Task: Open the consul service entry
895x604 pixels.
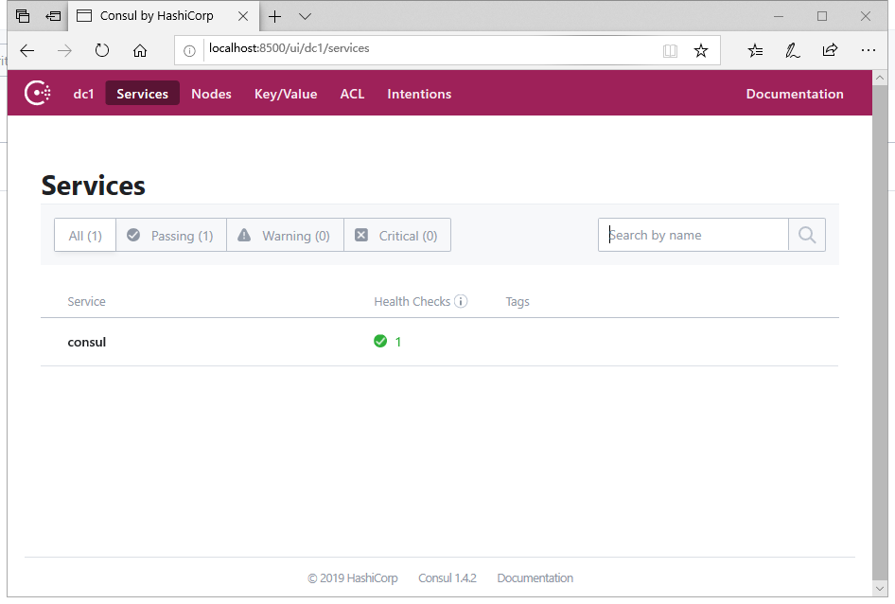Action: (87, 342)
